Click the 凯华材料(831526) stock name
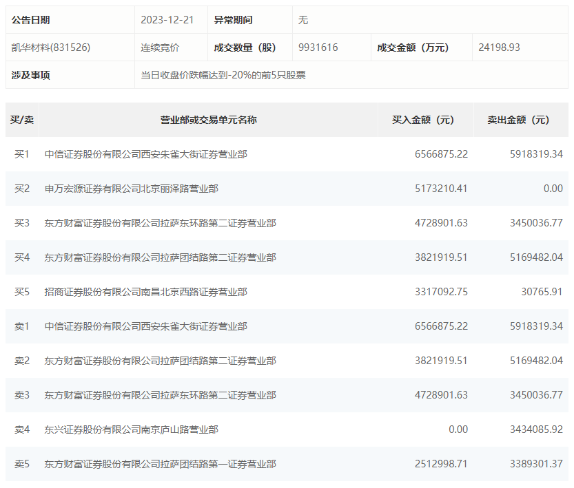 (x=50, y=47)
